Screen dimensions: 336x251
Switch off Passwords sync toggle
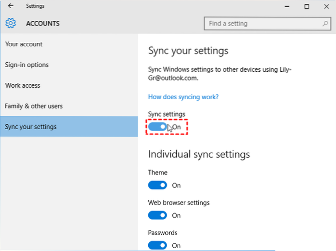(x=157, y=245)
